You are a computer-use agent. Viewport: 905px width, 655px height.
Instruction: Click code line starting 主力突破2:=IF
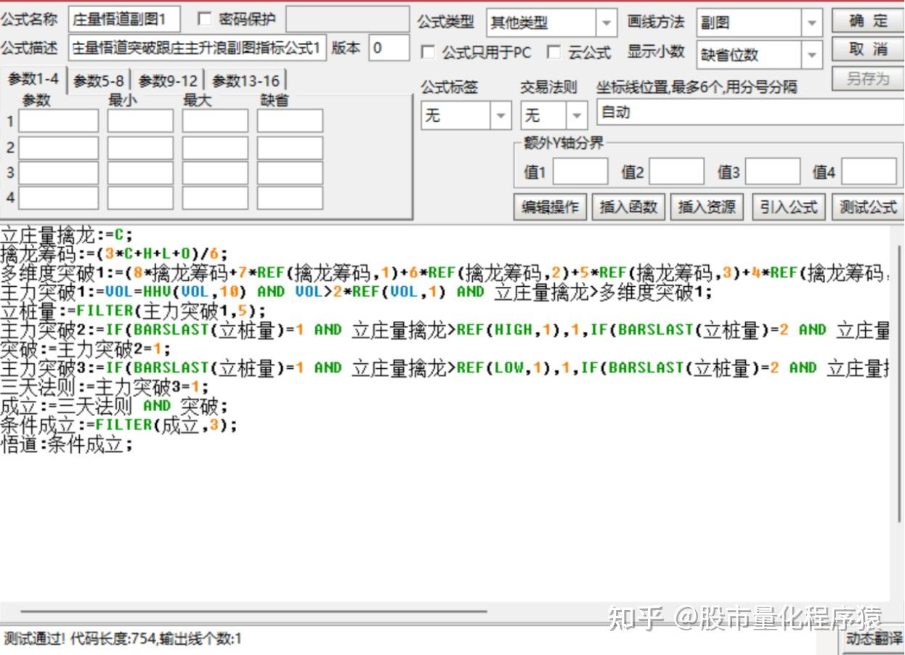pyautogui.click(x=445, y=330)
